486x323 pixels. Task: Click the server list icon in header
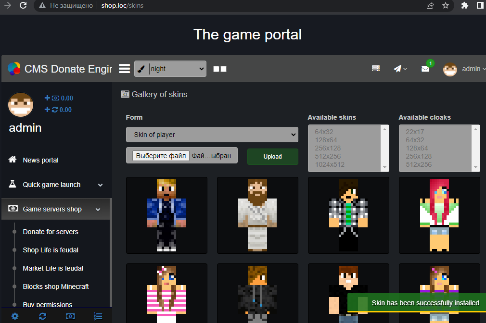376,69
